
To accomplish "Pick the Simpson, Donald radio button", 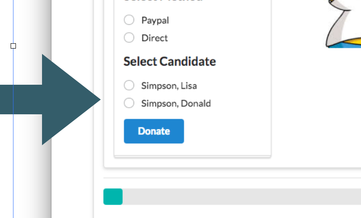I will (x=129, y=103).
